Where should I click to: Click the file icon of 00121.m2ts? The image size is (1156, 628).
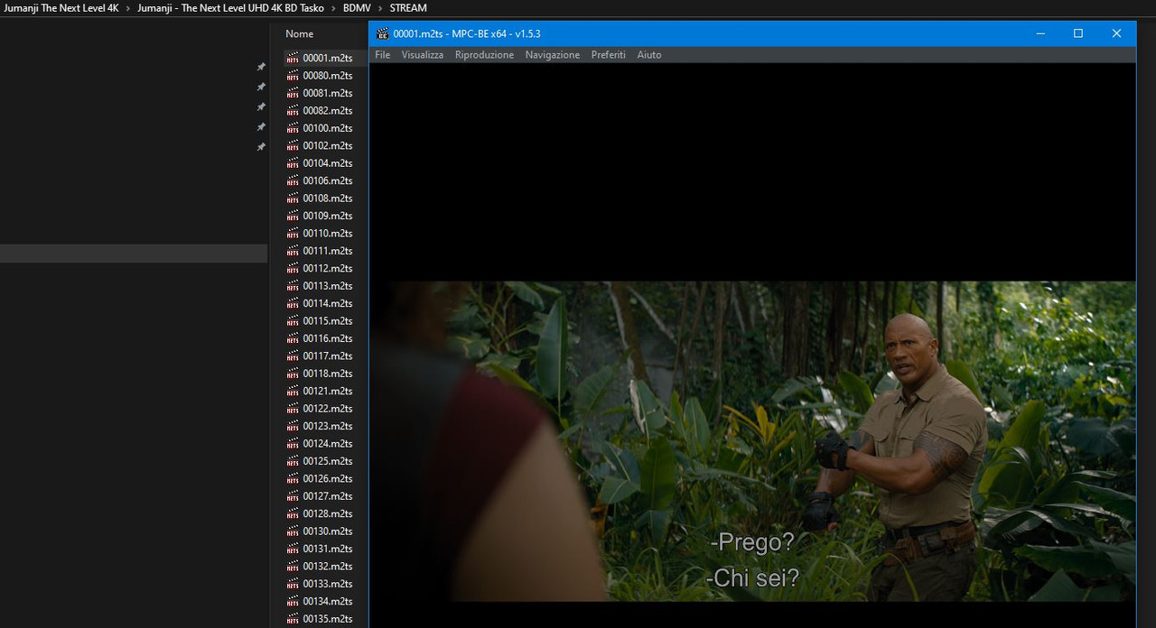click(x=293, y=392)
